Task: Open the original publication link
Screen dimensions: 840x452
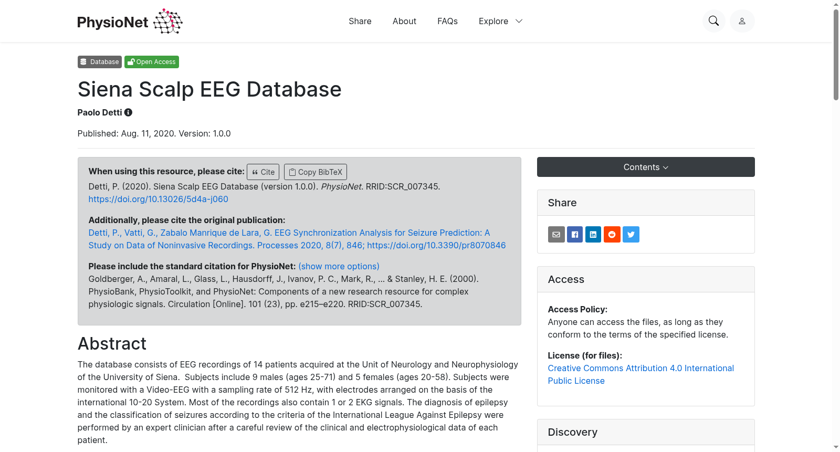Action: pyautogui.click(x=297, y=239)
